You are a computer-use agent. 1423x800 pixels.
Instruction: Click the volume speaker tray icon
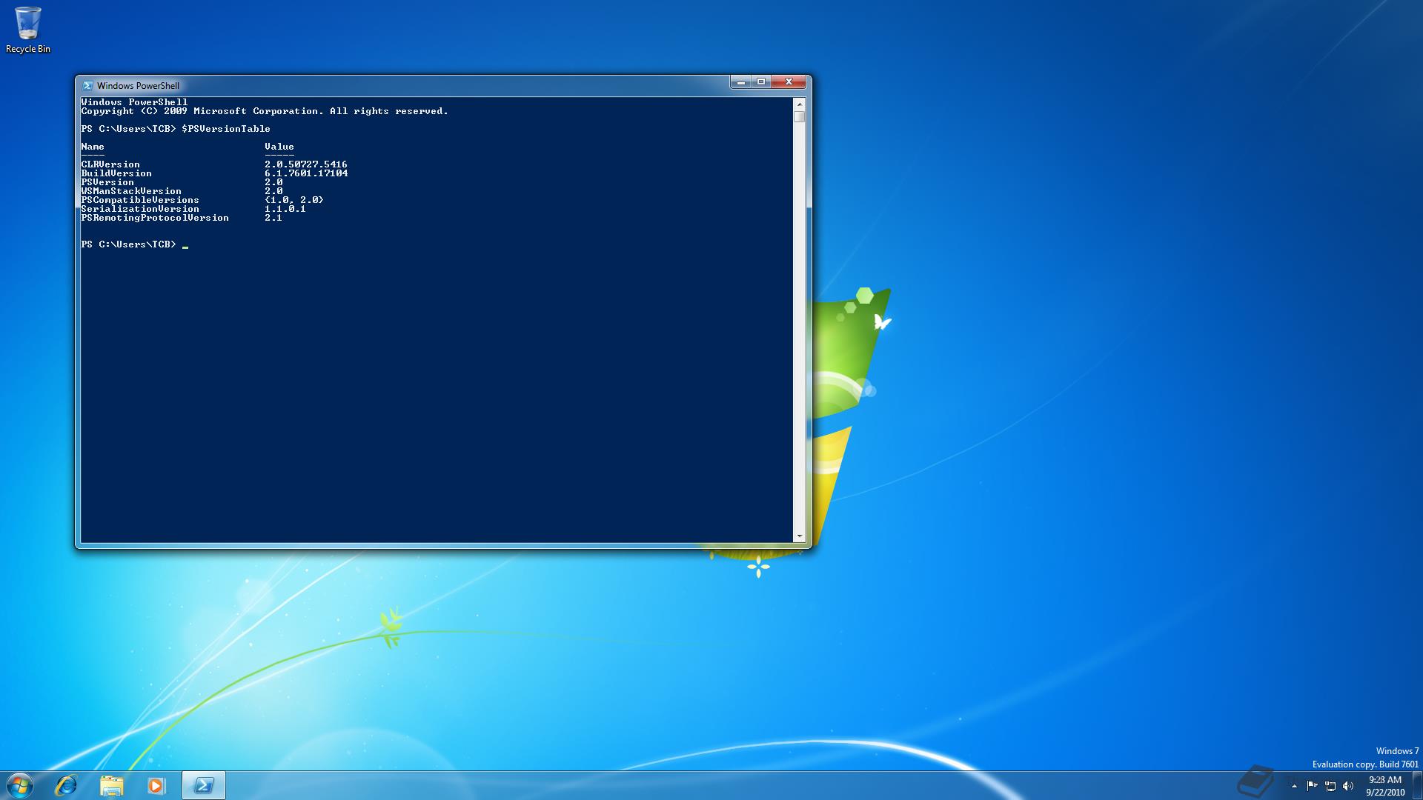coord(1348,786)
